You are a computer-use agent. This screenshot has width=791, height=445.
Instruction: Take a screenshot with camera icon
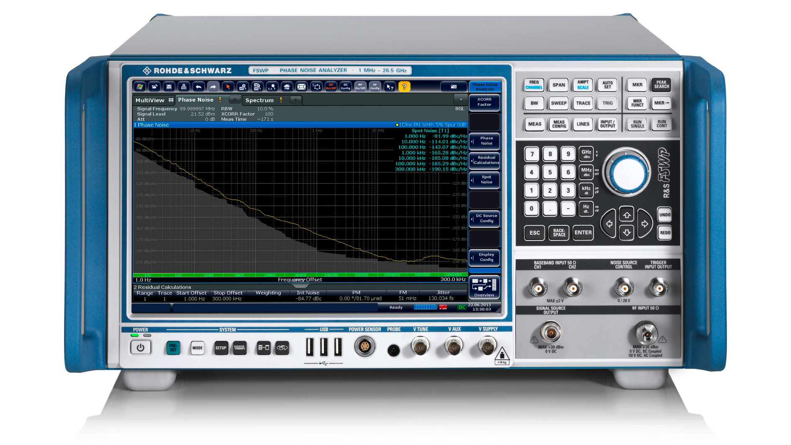453,87
